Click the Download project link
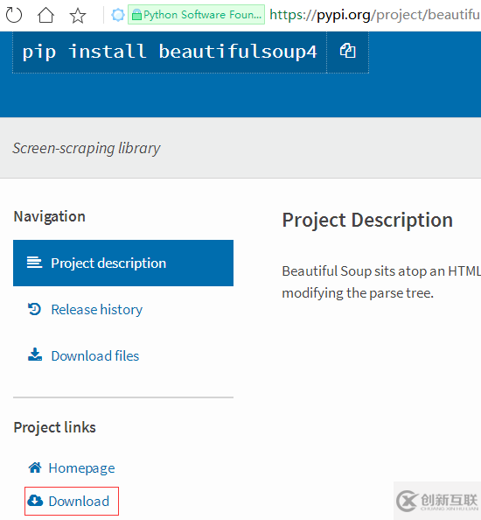 (x=79, y=501)
